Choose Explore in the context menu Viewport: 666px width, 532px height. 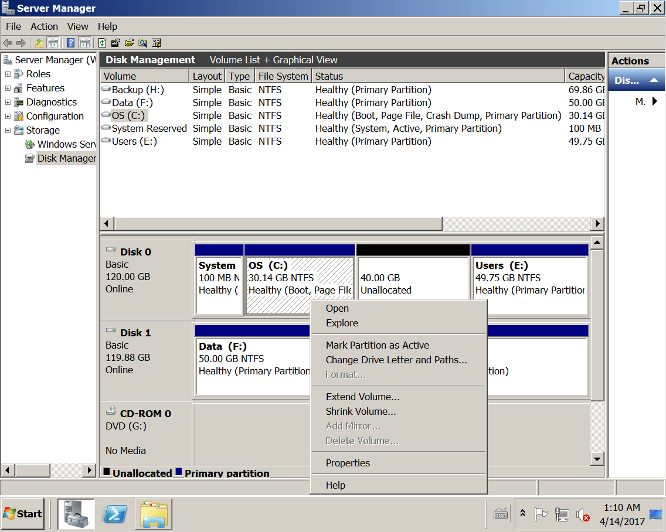(x=399, y=323)
